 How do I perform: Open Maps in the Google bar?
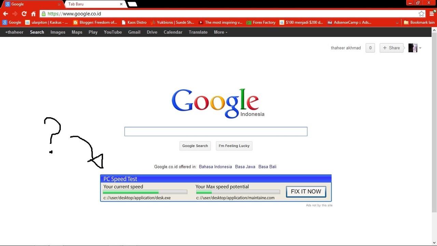point(77,32)
